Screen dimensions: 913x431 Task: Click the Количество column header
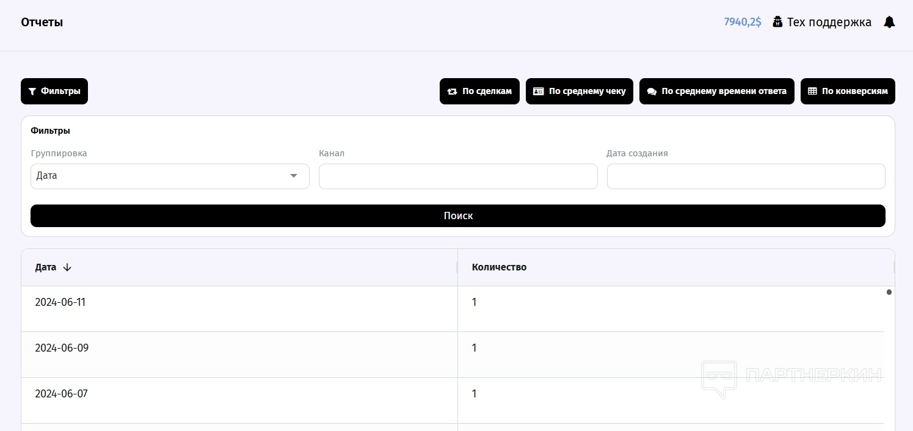tap(499, 267)
